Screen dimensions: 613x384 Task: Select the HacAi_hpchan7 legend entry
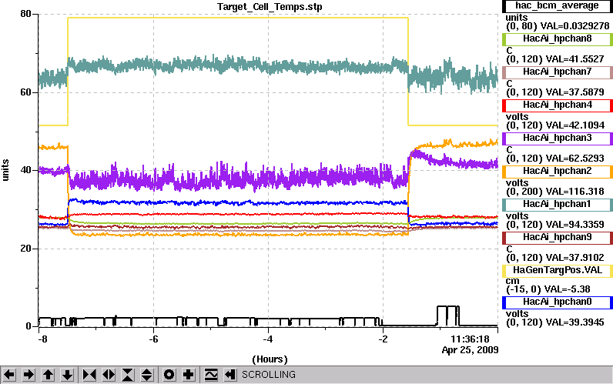pyautogui.click(x=557, y=72)
